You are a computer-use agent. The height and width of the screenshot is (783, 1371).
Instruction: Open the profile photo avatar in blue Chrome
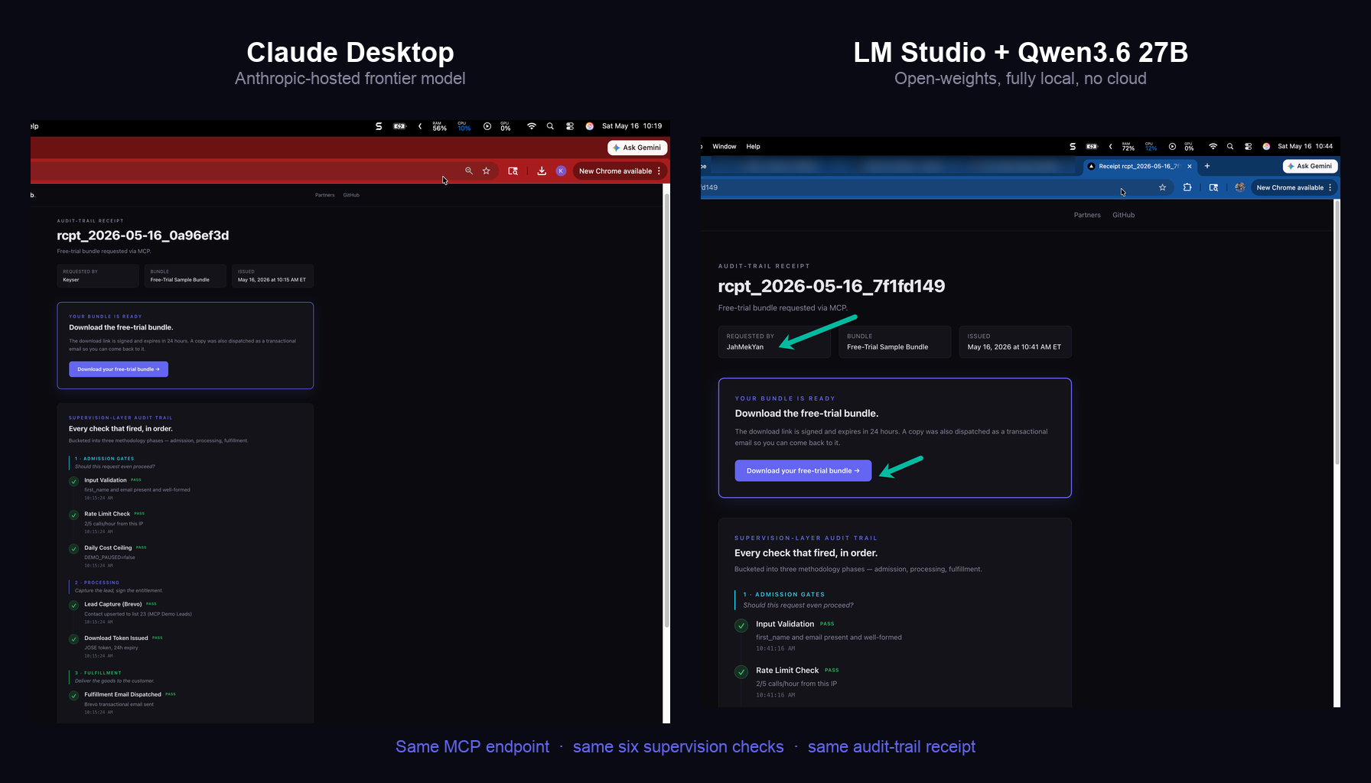1240,187
